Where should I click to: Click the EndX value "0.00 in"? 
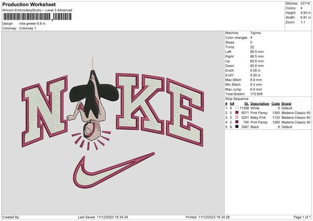tap(255, 70)
